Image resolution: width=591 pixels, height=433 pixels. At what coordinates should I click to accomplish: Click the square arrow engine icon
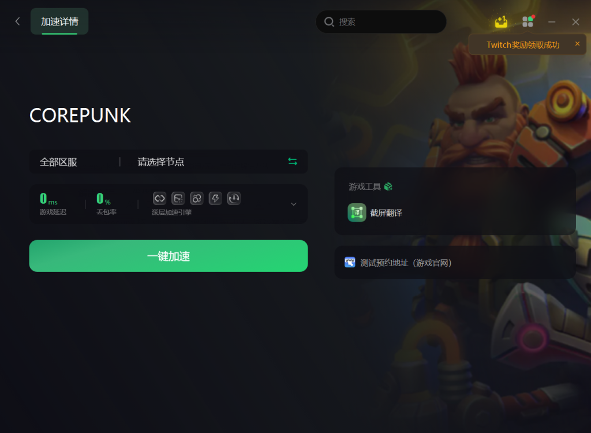click(178, 199)
